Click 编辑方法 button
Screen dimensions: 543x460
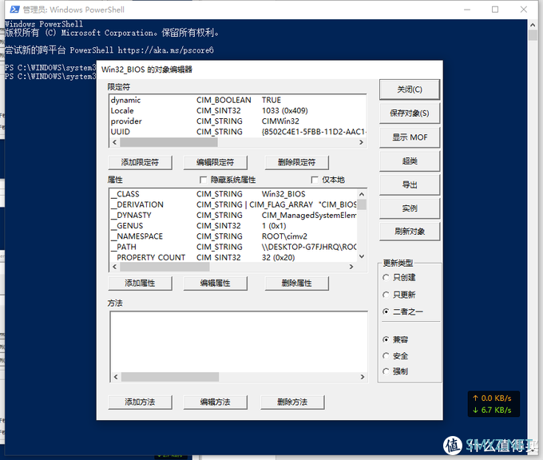click(x=215, y=402)
